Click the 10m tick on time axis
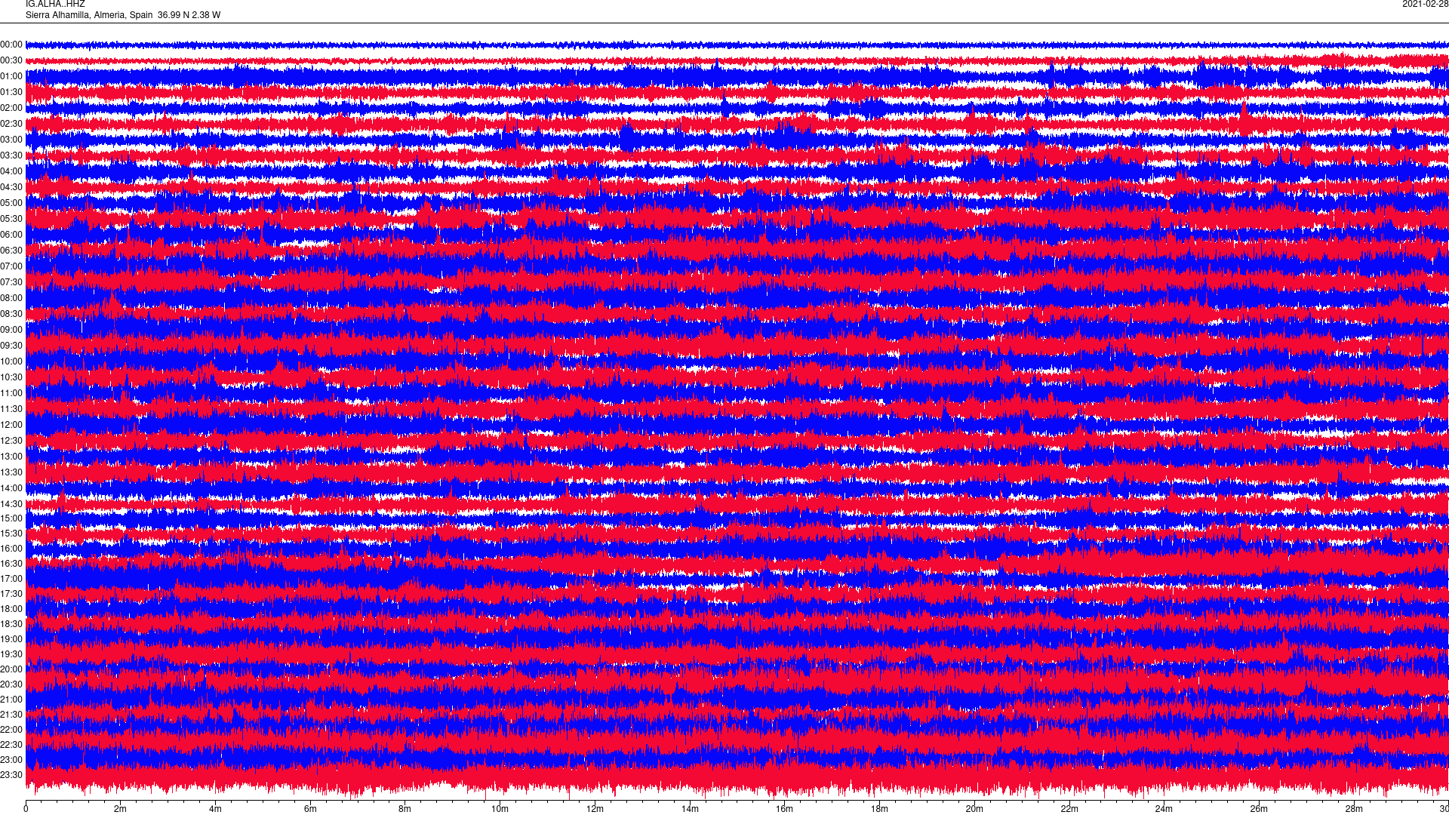Image resolution: width=1449 pixels, height=815 pixels. tap(500, 810)
